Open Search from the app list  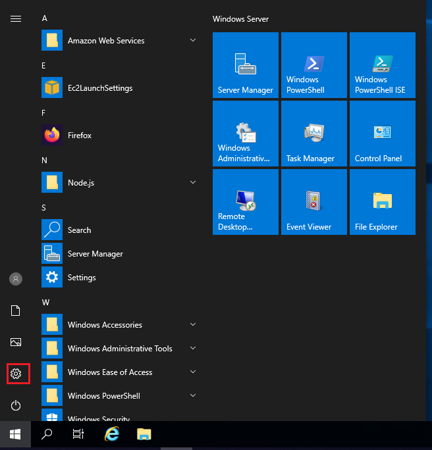120,230
